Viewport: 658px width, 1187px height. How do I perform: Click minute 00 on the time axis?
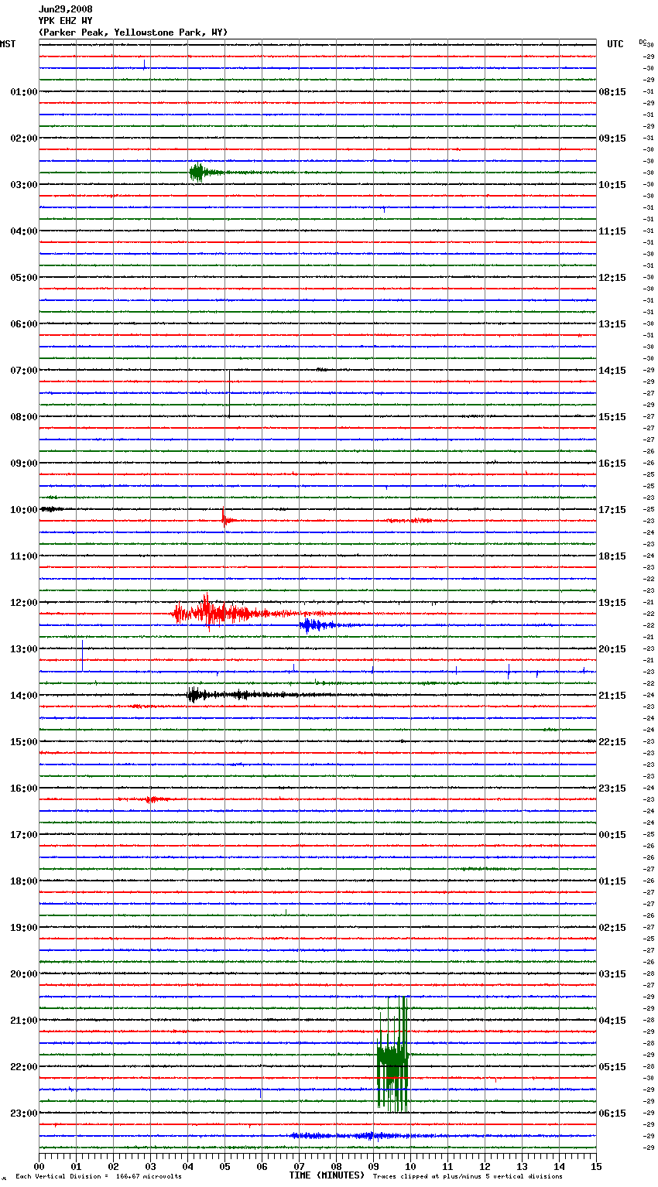click(39, 1166)
